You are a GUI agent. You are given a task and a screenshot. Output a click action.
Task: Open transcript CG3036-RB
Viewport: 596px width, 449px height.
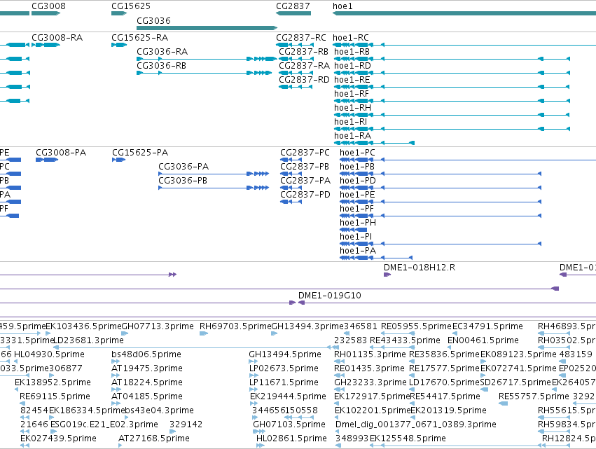[204, 73]
